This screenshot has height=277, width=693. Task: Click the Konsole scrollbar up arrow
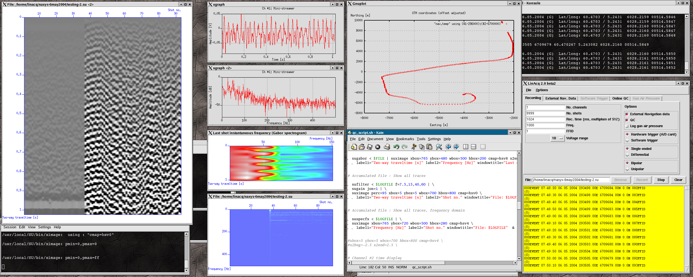tap(687, 17)
